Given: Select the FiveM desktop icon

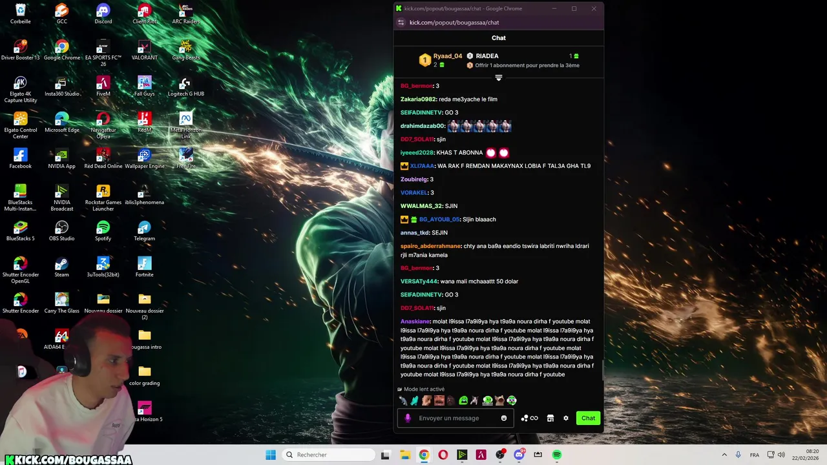Looking at the screenshot, I should [x=103, y=86].
